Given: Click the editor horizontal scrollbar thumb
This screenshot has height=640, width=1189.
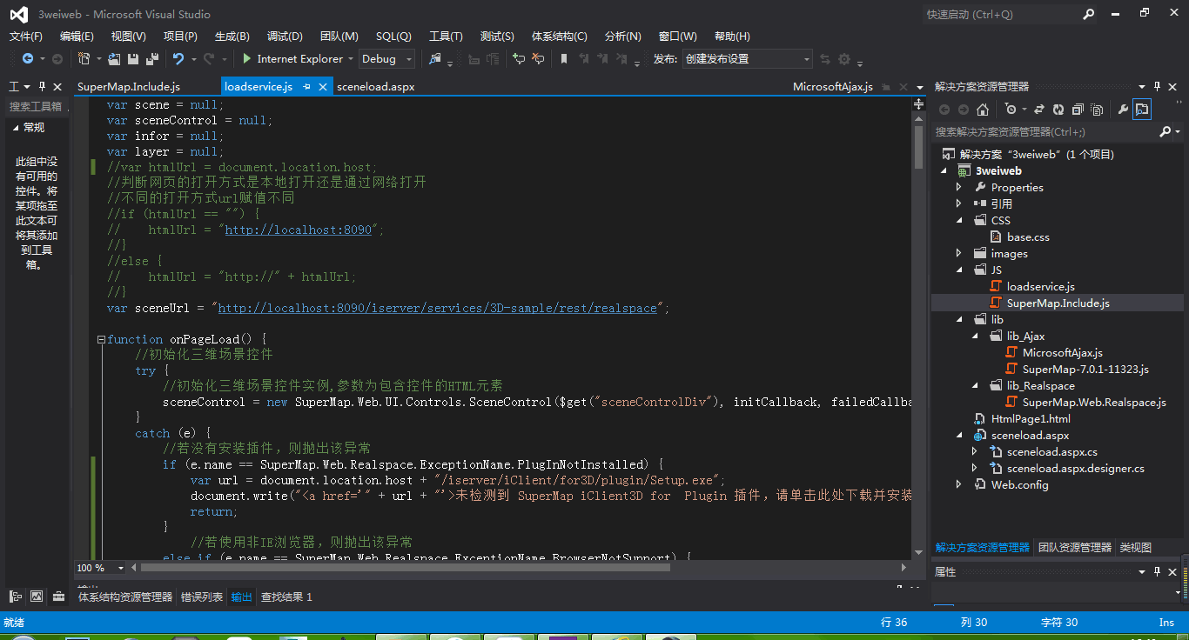Looking at the screenshot, I should click(406, 568).
